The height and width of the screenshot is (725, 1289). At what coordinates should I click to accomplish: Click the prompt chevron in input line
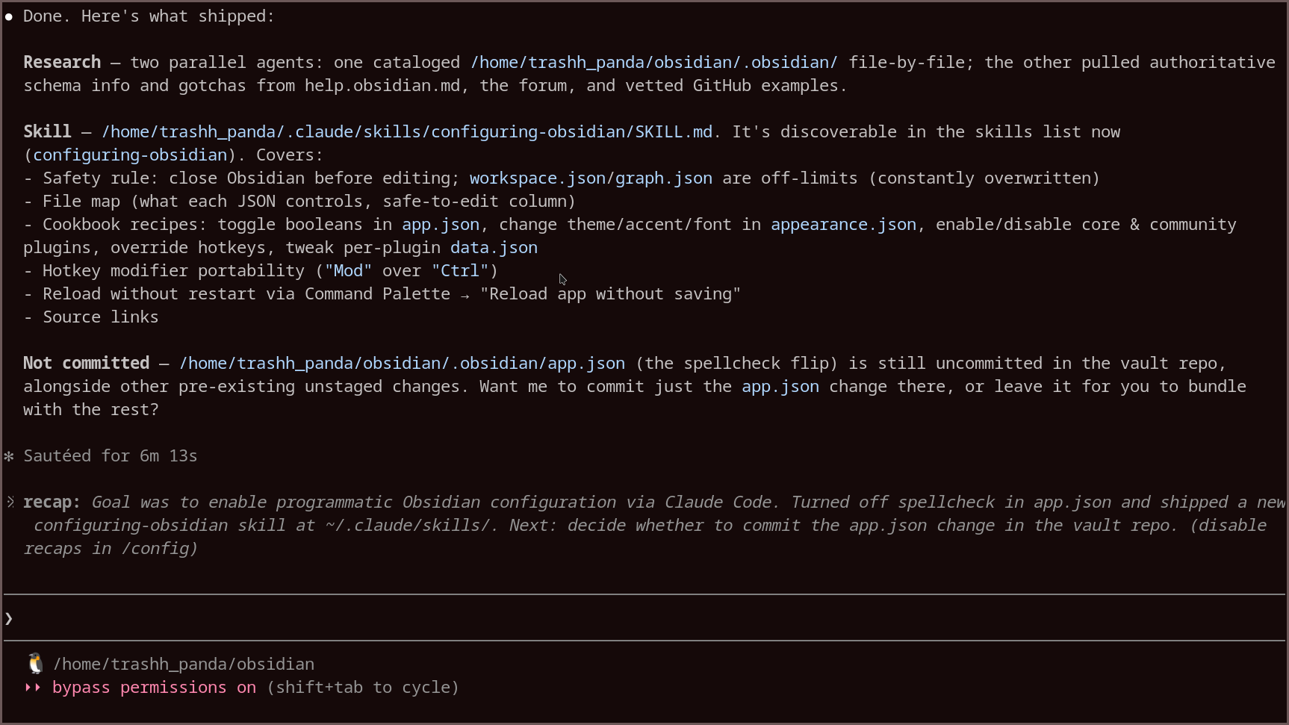[x=9, y=618]
